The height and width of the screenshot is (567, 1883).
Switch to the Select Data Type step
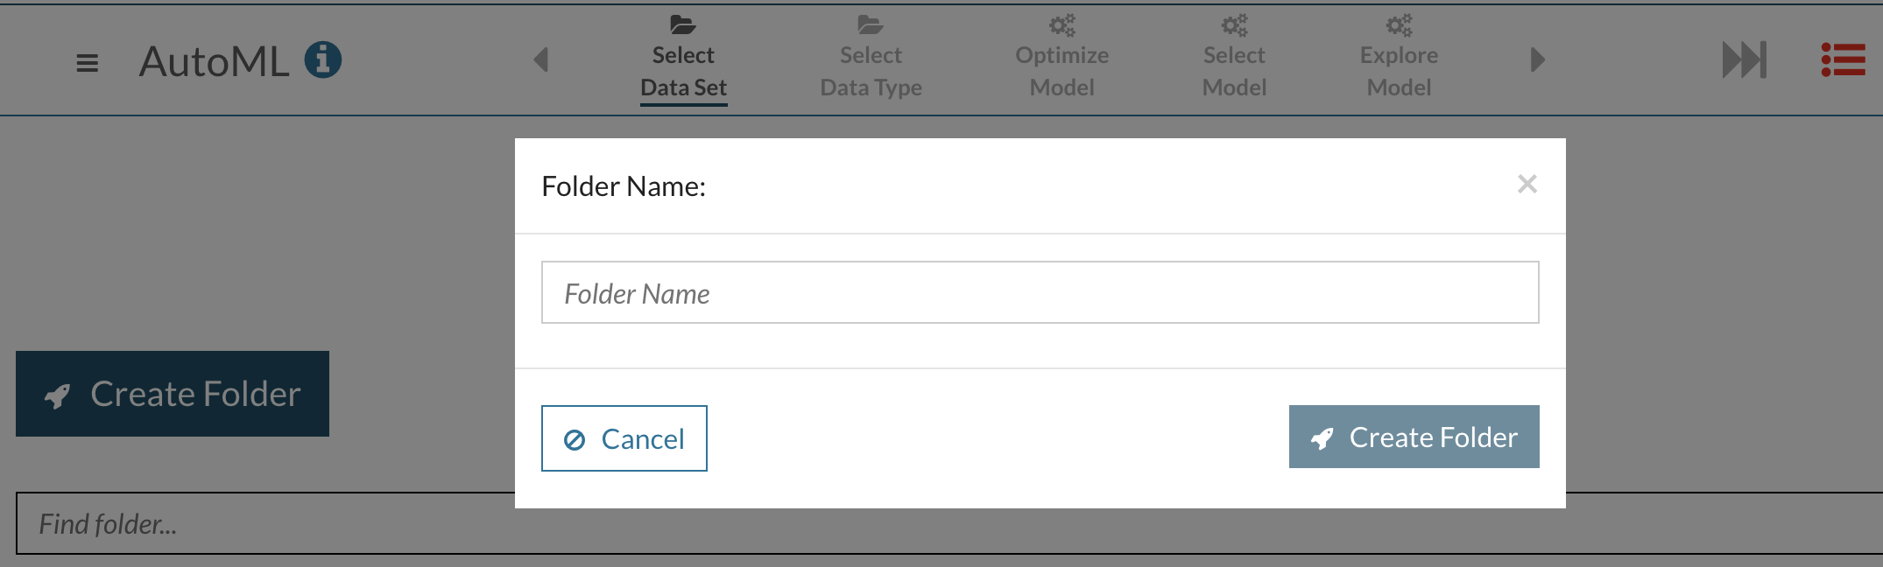(x=871, y=71)
